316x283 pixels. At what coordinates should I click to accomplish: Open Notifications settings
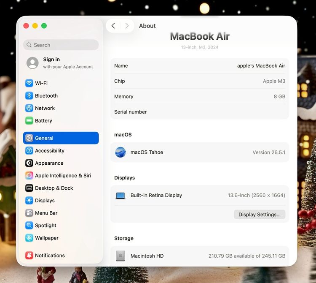pos(61,255)
